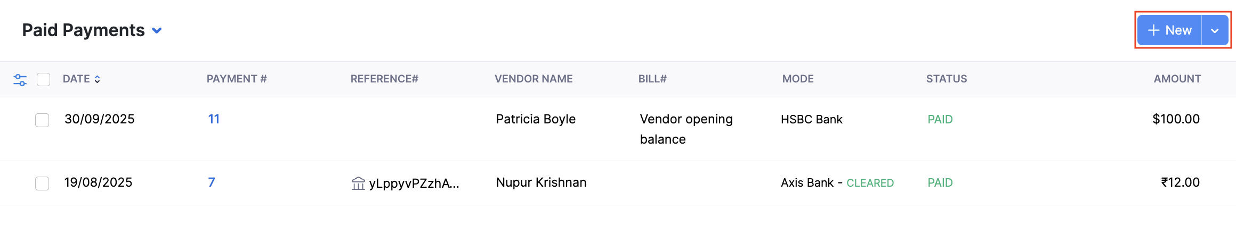Viewport: 1236px width, 250px height.
Task: Open the column customization filter icon
Action: (20, 80)
